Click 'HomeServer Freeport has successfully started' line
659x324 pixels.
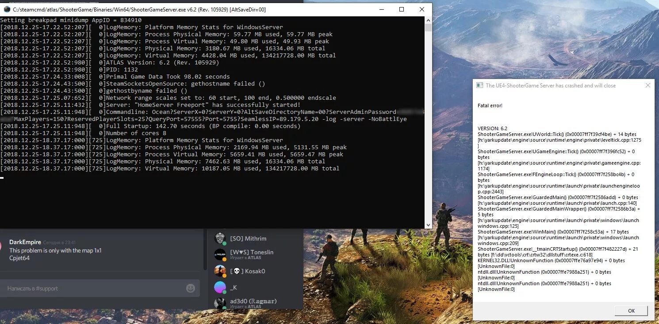coord(150,105)
